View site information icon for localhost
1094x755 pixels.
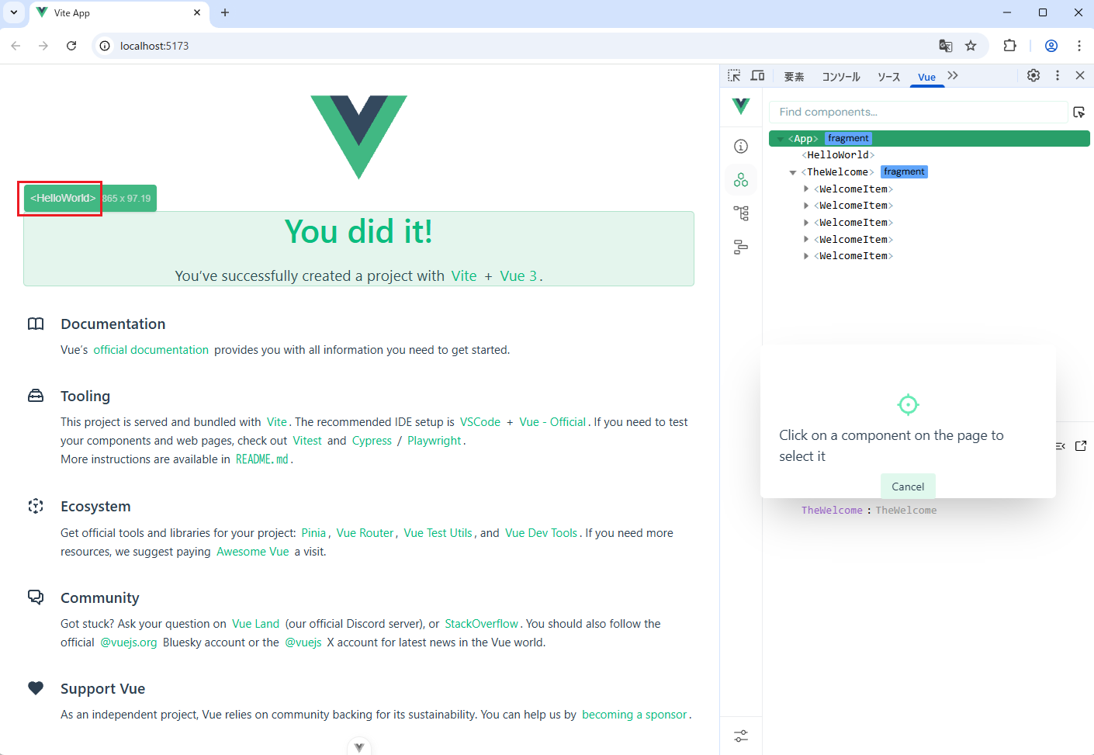[x=105, y=46]
